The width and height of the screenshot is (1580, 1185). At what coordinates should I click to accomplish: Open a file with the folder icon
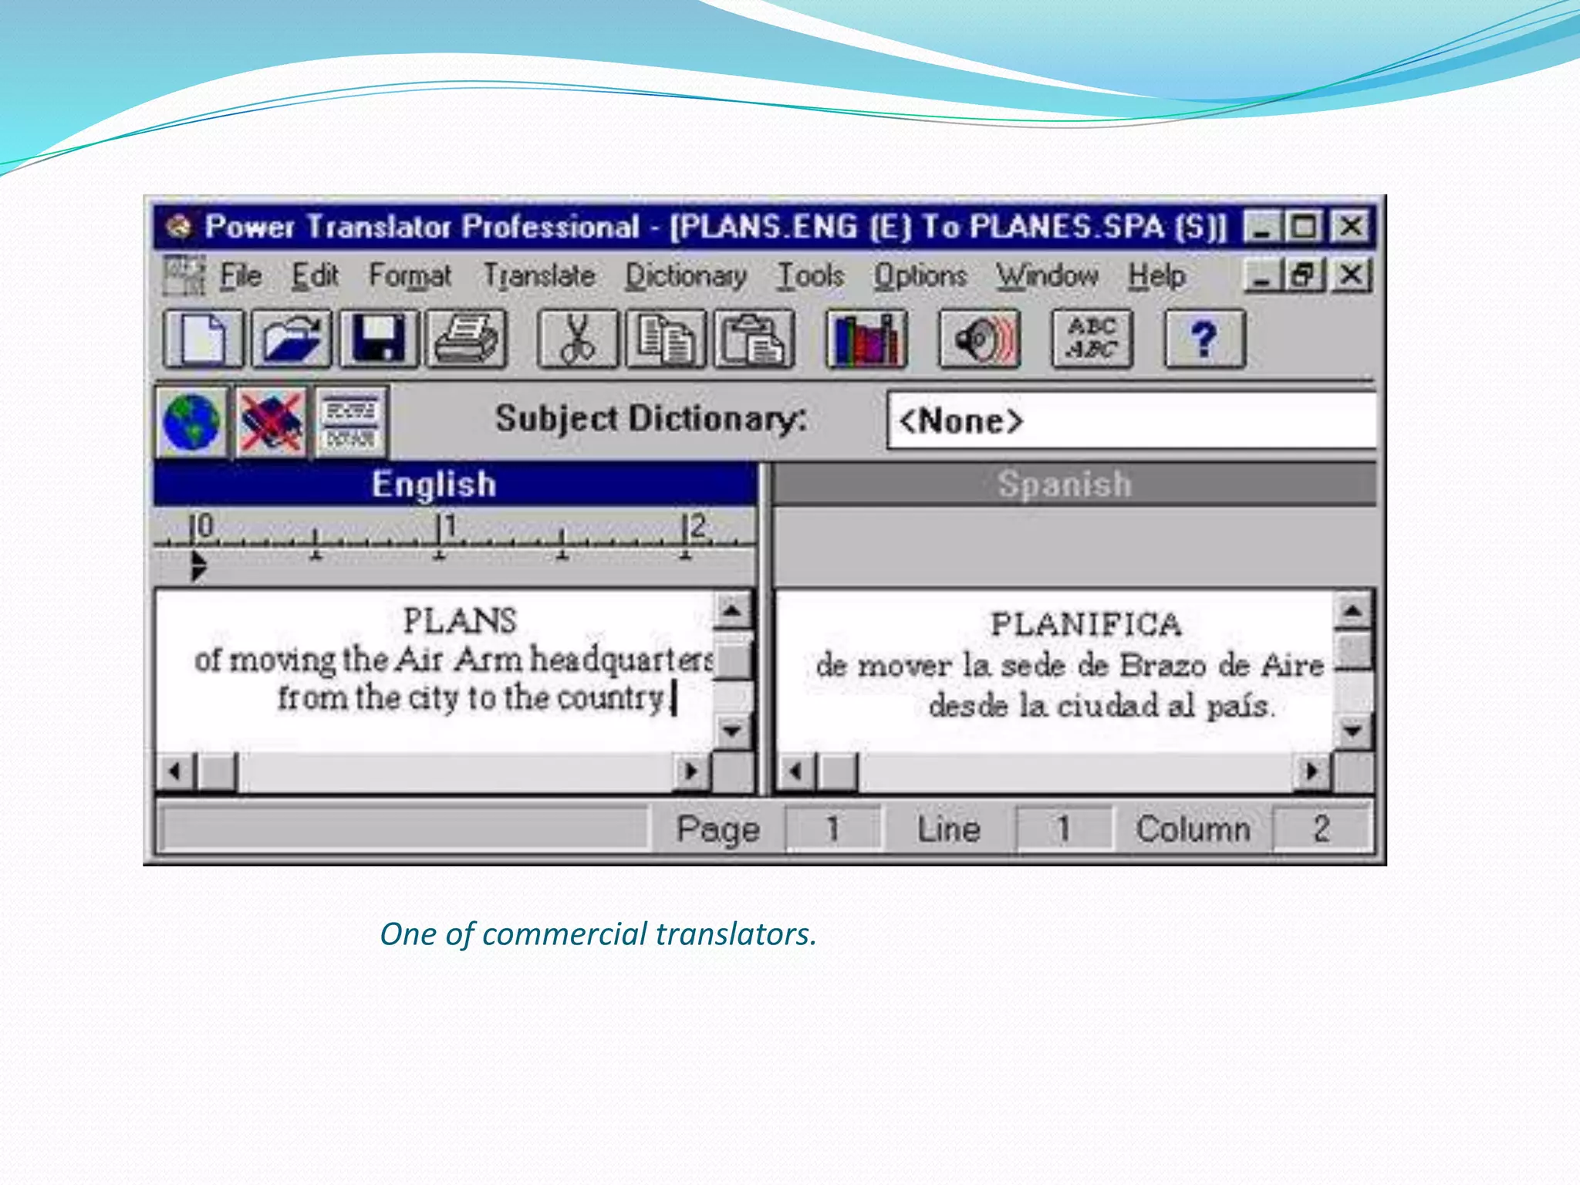pyautogui.click(x=291, y=339)
